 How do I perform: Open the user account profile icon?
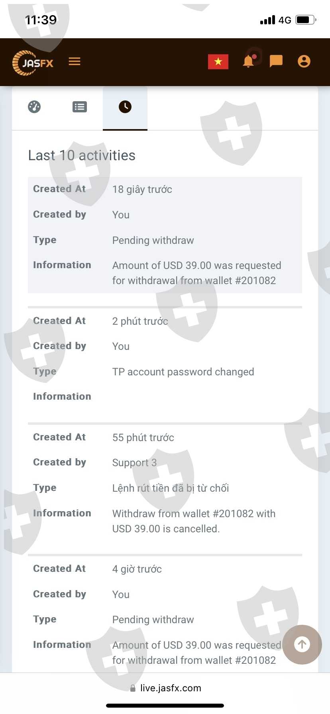coord(304,61)
